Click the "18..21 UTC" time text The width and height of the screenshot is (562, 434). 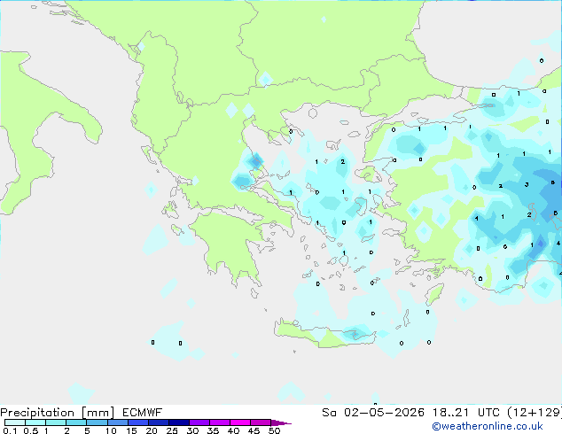465,413
